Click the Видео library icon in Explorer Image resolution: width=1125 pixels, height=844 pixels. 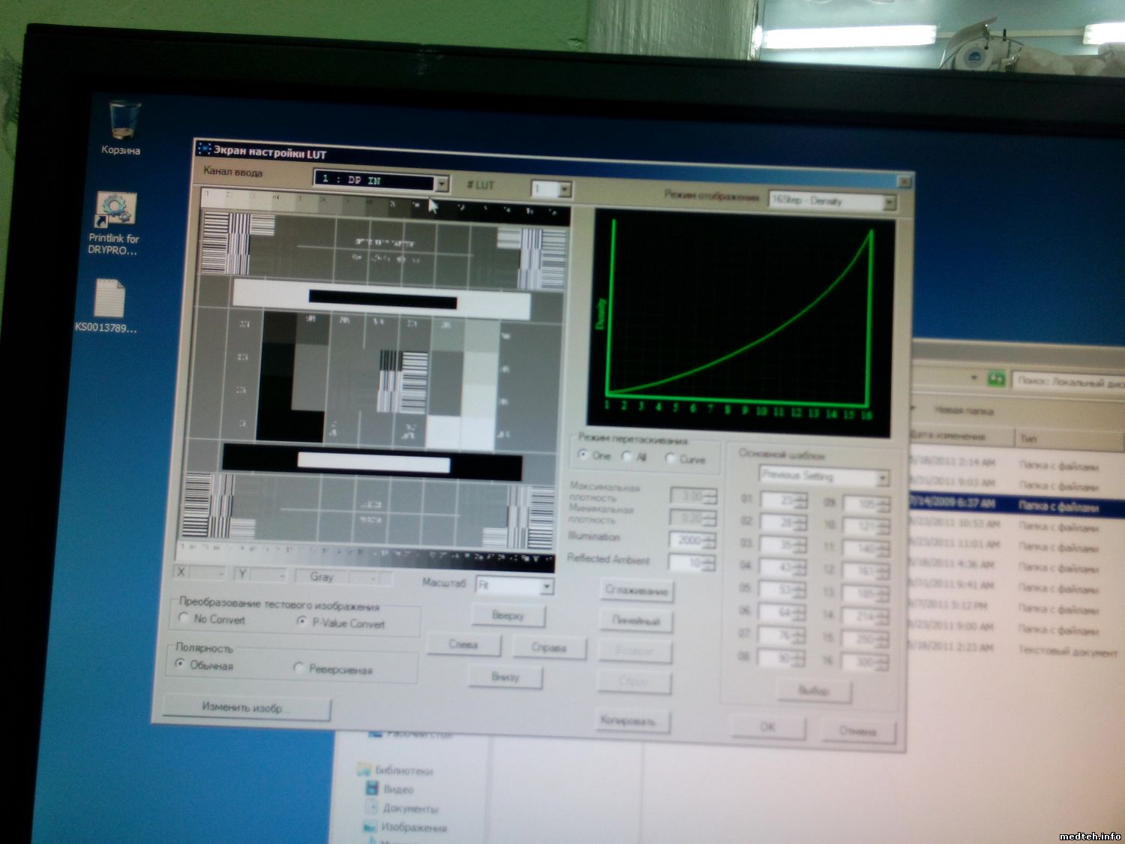[x=371, y=788]
